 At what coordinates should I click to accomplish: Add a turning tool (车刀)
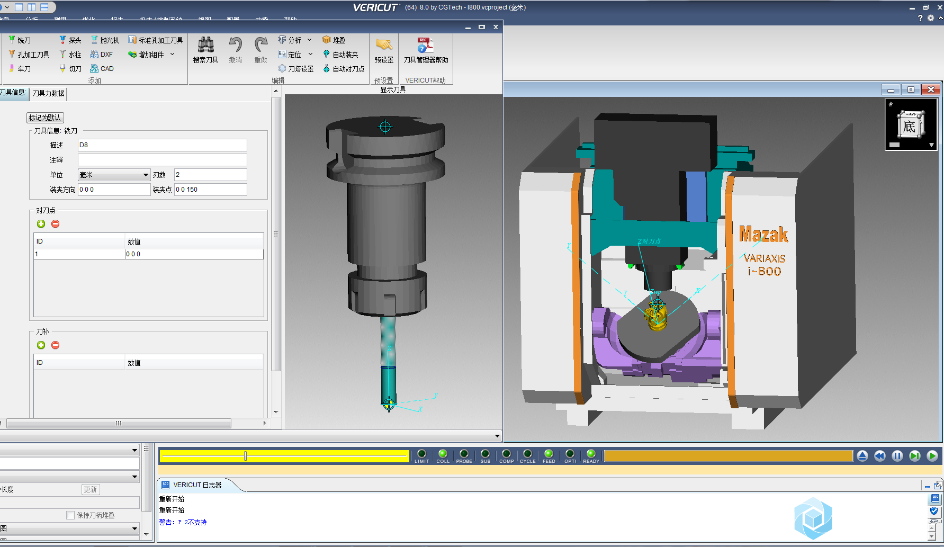(20, 69)
